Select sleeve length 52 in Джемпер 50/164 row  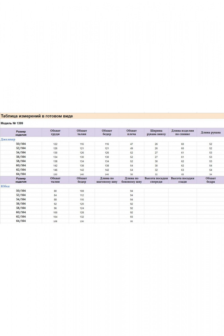click(x=211, y=144)
